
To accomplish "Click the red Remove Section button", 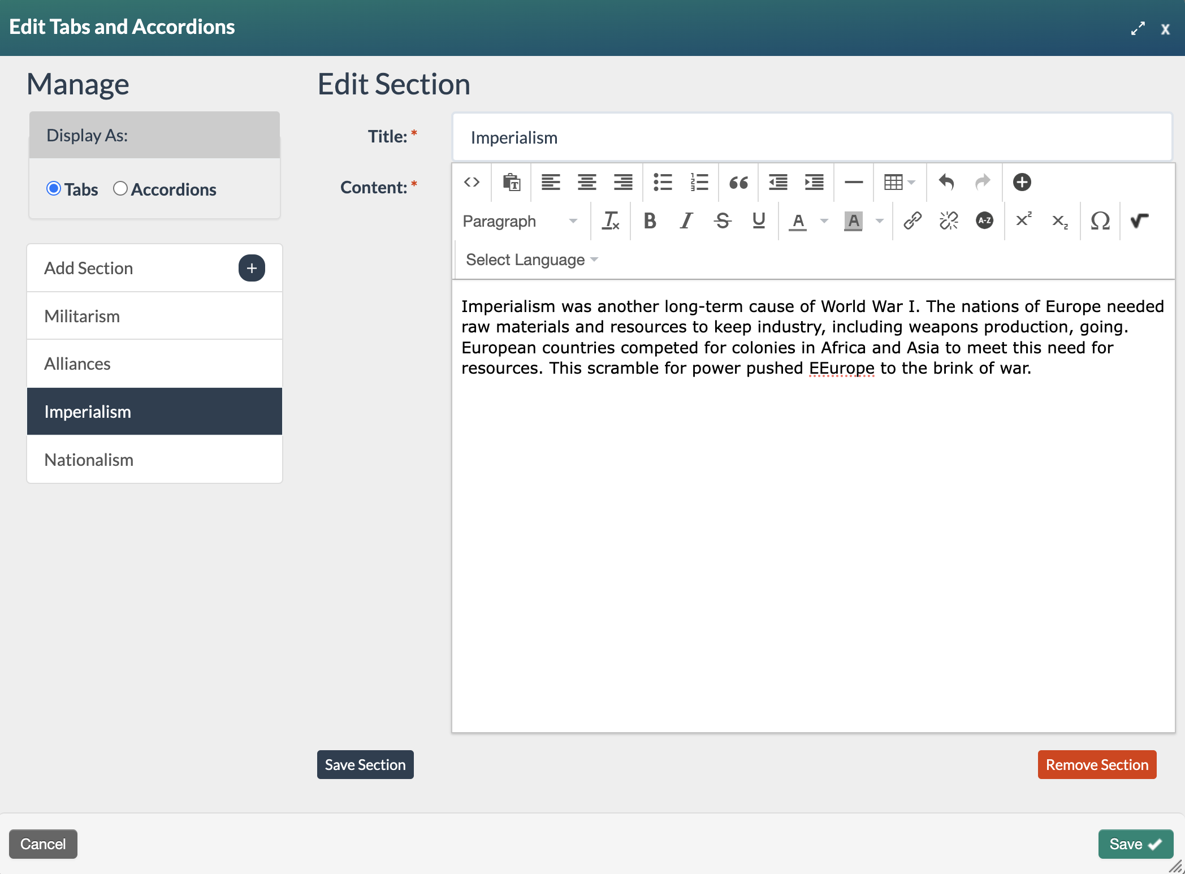I will pyautogui.click(x=1097, y=764).
